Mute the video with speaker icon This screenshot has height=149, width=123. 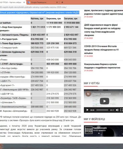point(117,110)
